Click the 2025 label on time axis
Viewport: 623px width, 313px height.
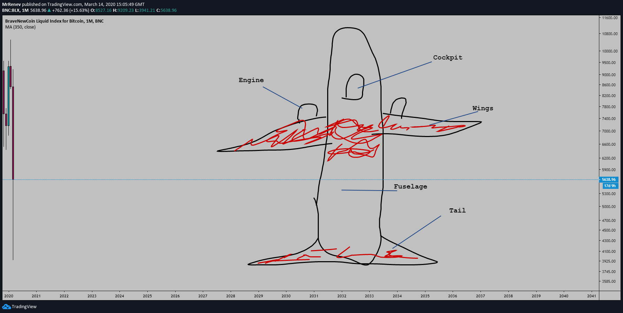[147, 296]
